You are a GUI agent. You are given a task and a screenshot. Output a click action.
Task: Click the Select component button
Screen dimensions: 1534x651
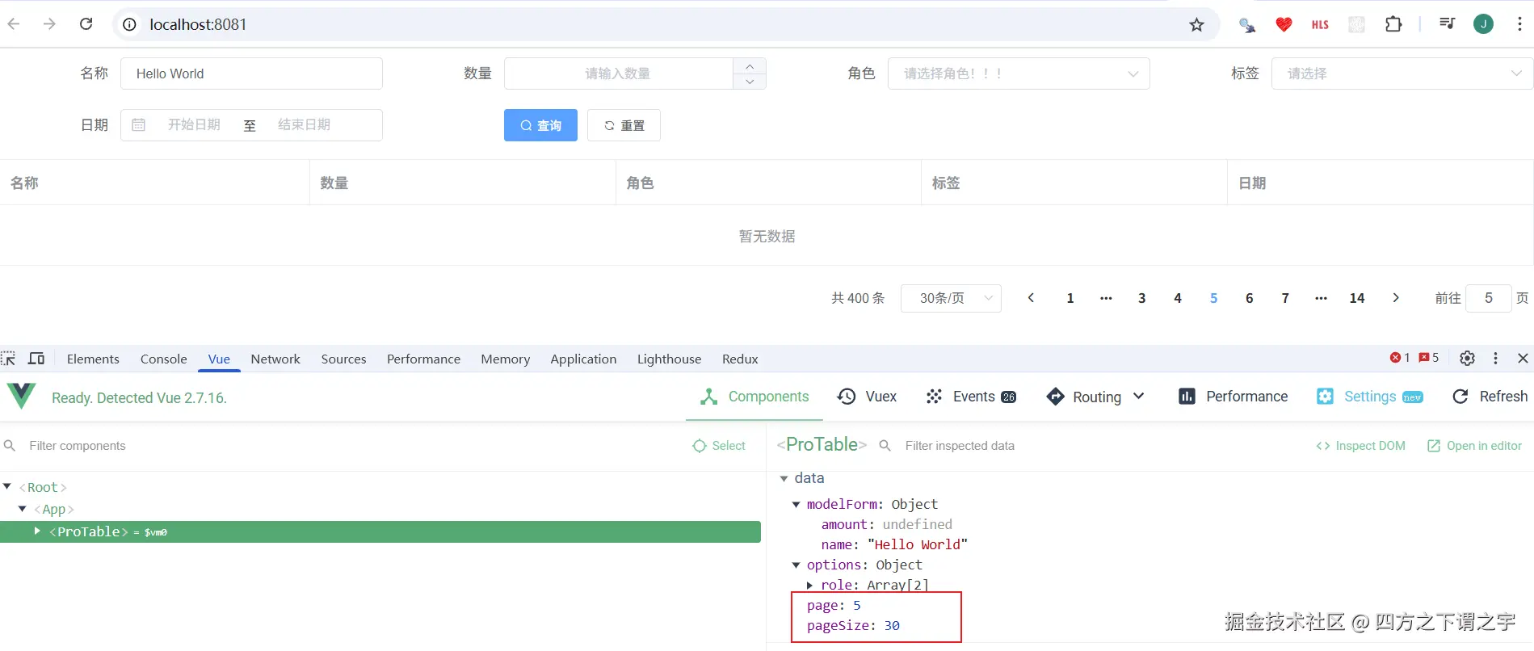[719, 446]
